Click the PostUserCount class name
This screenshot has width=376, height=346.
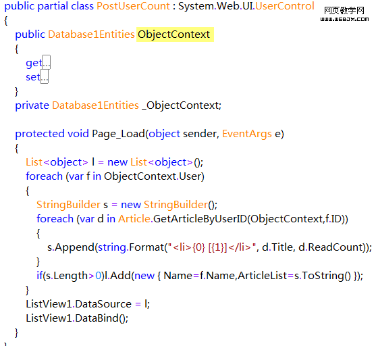133,6
